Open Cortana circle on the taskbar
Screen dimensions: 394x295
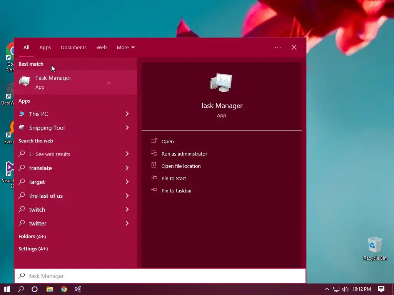35,289
